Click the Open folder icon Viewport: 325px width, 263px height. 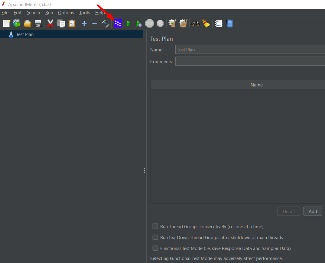(x=27, y=23)
